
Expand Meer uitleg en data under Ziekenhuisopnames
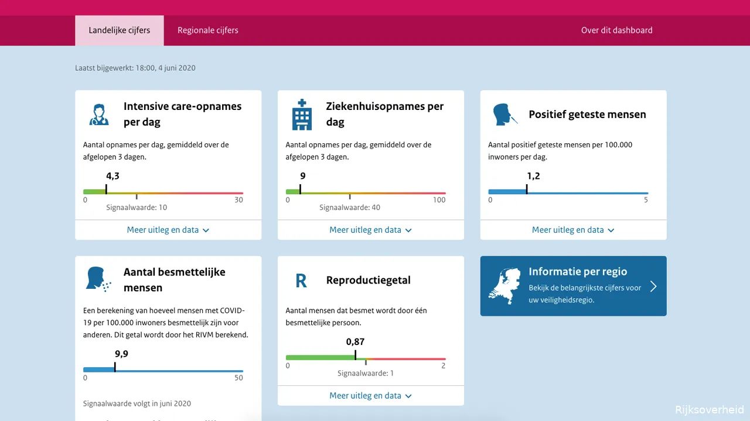(x=370, y=230)
